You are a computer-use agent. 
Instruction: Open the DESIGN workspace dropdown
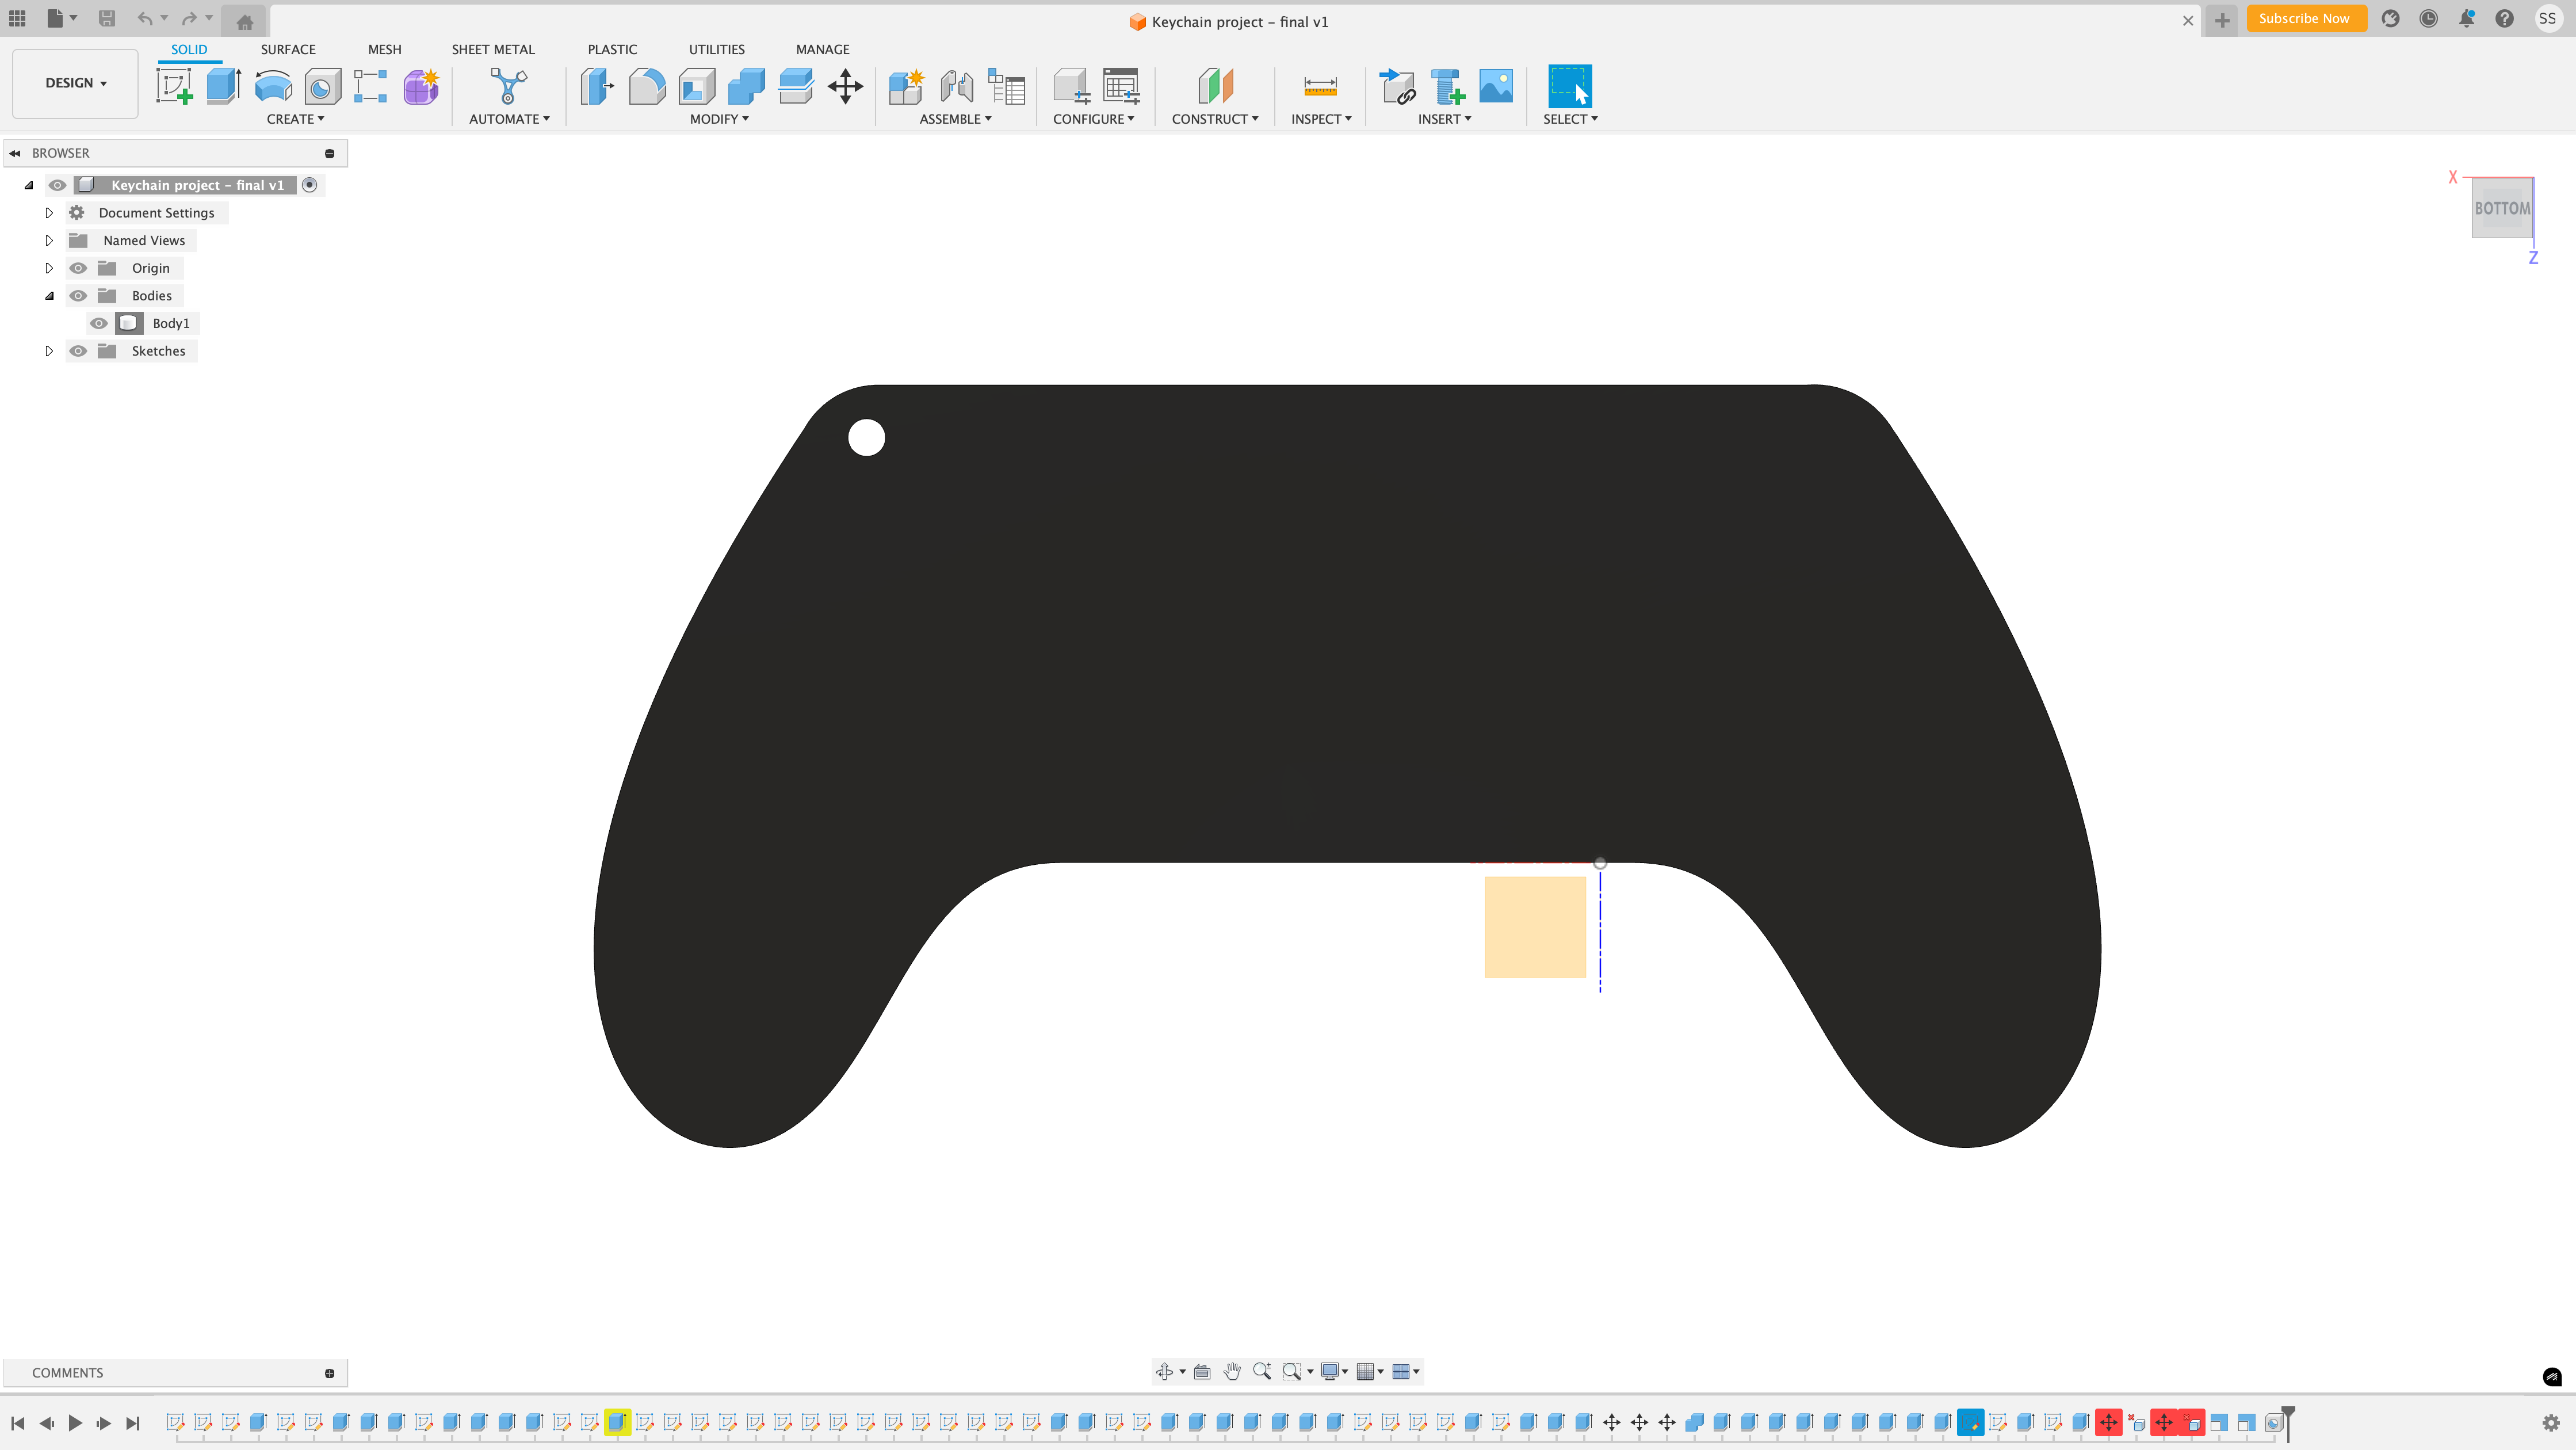[x=75, y=83]
